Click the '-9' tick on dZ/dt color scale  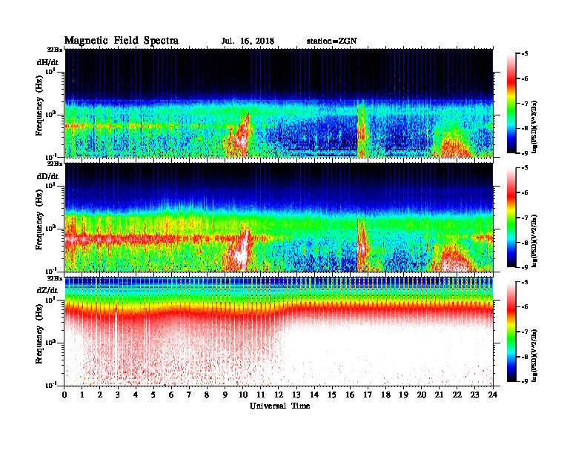tap(524, 381)
